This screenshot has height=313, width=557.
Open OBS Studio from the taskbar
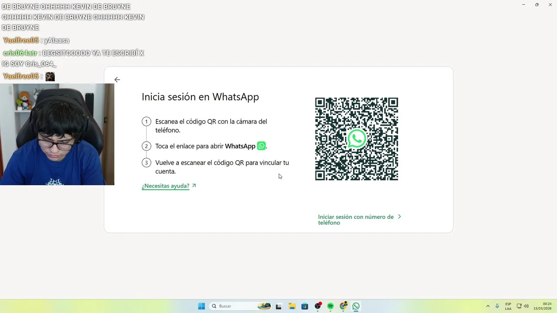(318, 306)
